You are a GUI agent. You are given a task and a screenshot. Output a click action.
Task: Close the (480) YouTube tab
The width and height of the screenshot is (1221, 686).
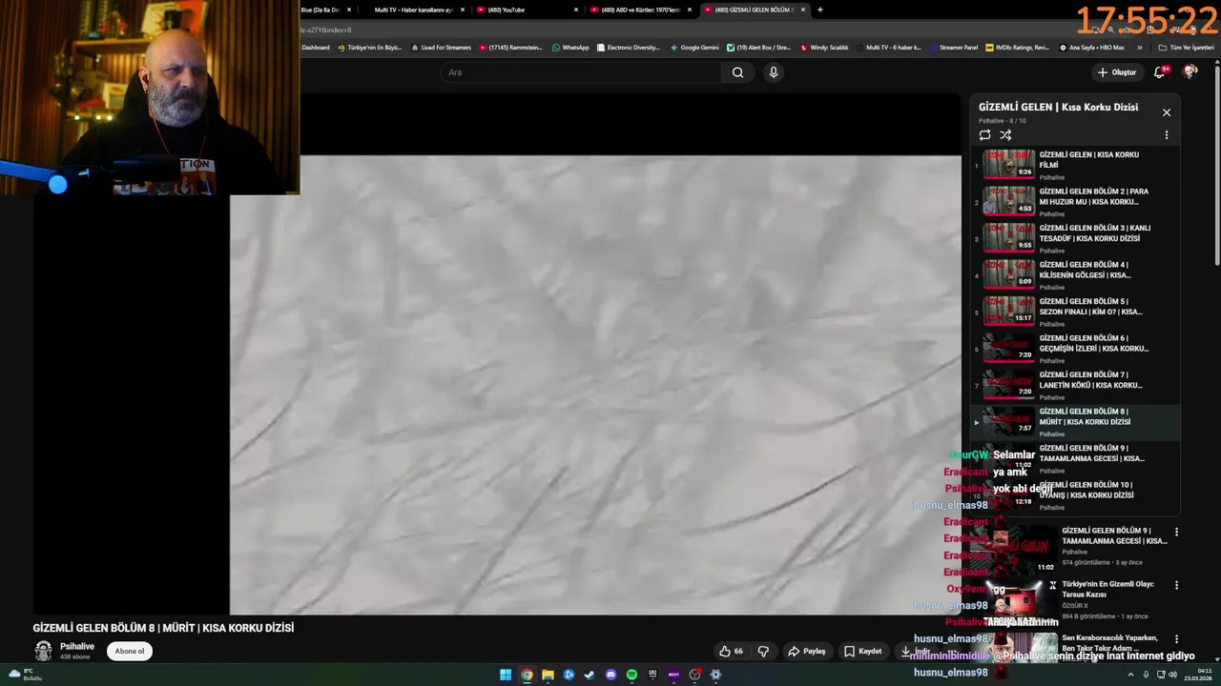point(576,10)
